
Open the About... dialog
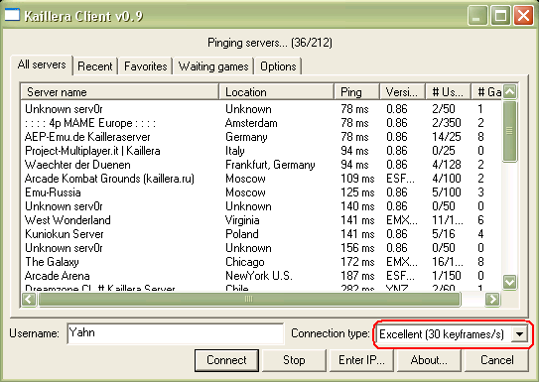(429, 360)
